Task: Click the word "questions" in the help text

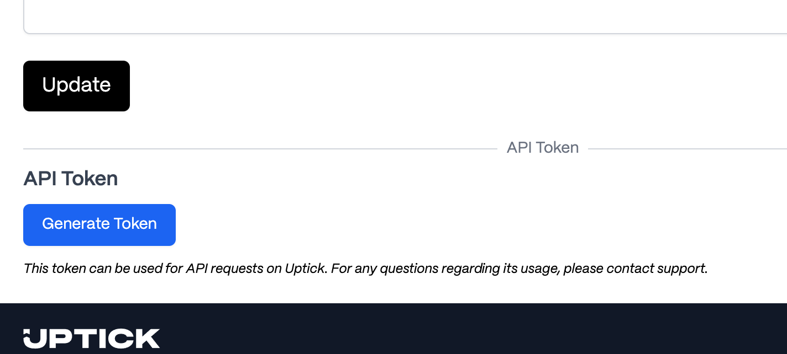Action: 410,269
